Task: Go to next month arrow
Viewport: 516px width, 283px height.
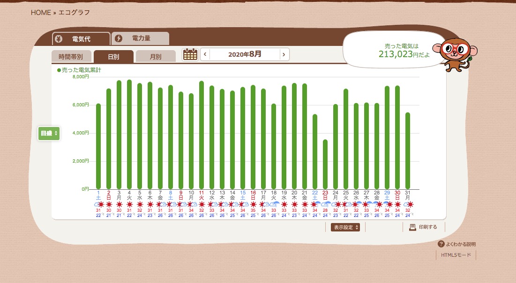Action: [x=284, y=54]
